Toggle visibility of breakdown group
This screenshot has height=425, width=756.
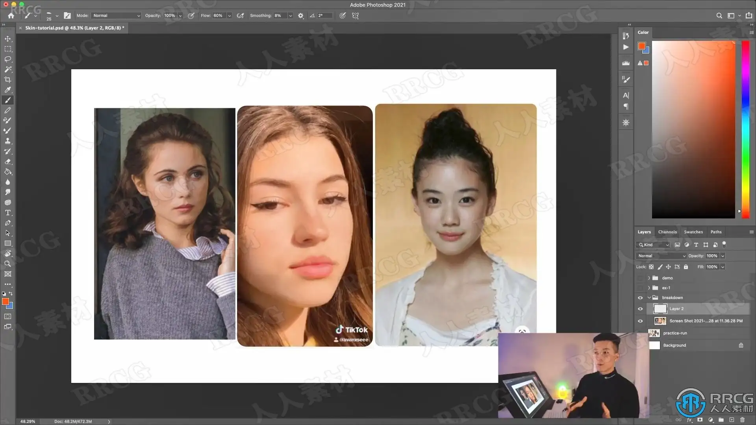tap(640, 298)
